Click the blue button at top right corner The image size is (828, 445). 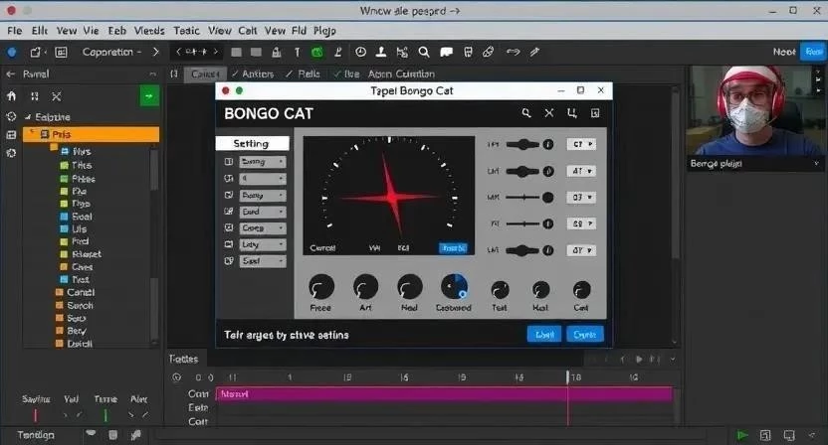pos(811,52)
